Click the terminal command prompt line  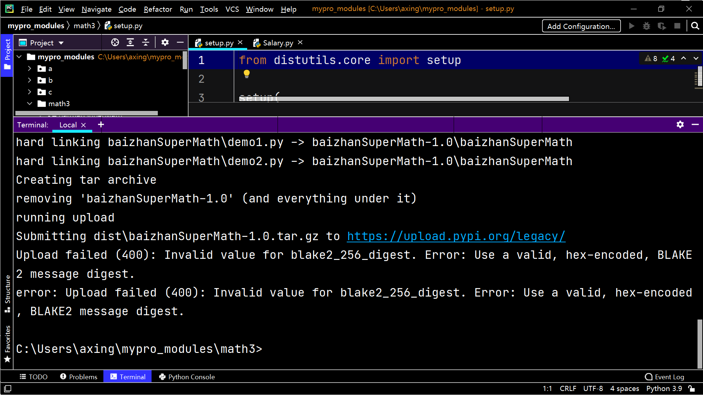(139, 349)
